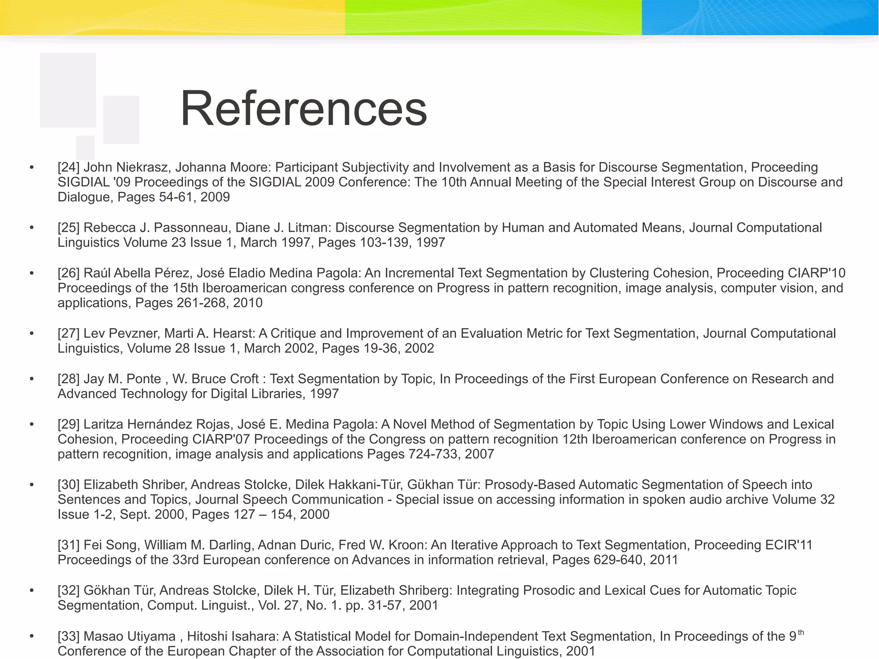
Task: Select reference [32] Gökhan Tür entry
Action: (x=427, y=598)
